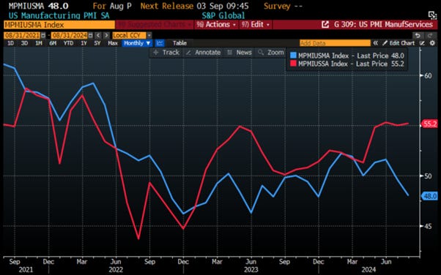Click the 45 y-axis label
The image size is (441, 275).
point(428,226)
